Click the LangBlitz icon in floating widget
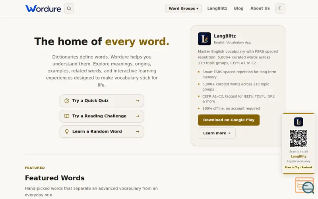318x199 pixels. click(299, 122)
